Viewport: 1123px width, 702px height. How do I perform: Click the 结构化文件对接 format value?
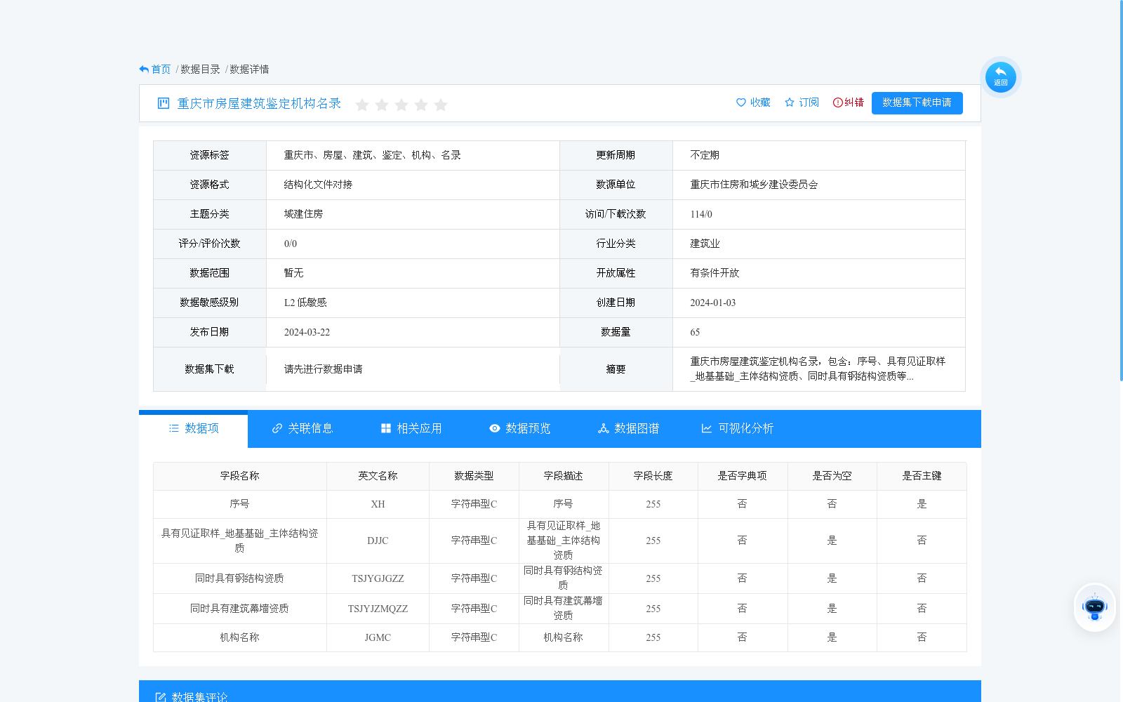point(318,185)
